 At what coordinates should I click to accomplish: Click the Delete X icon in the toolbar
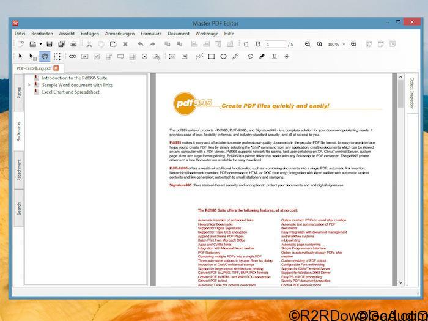pyautogui.click(x=125, y=44)
